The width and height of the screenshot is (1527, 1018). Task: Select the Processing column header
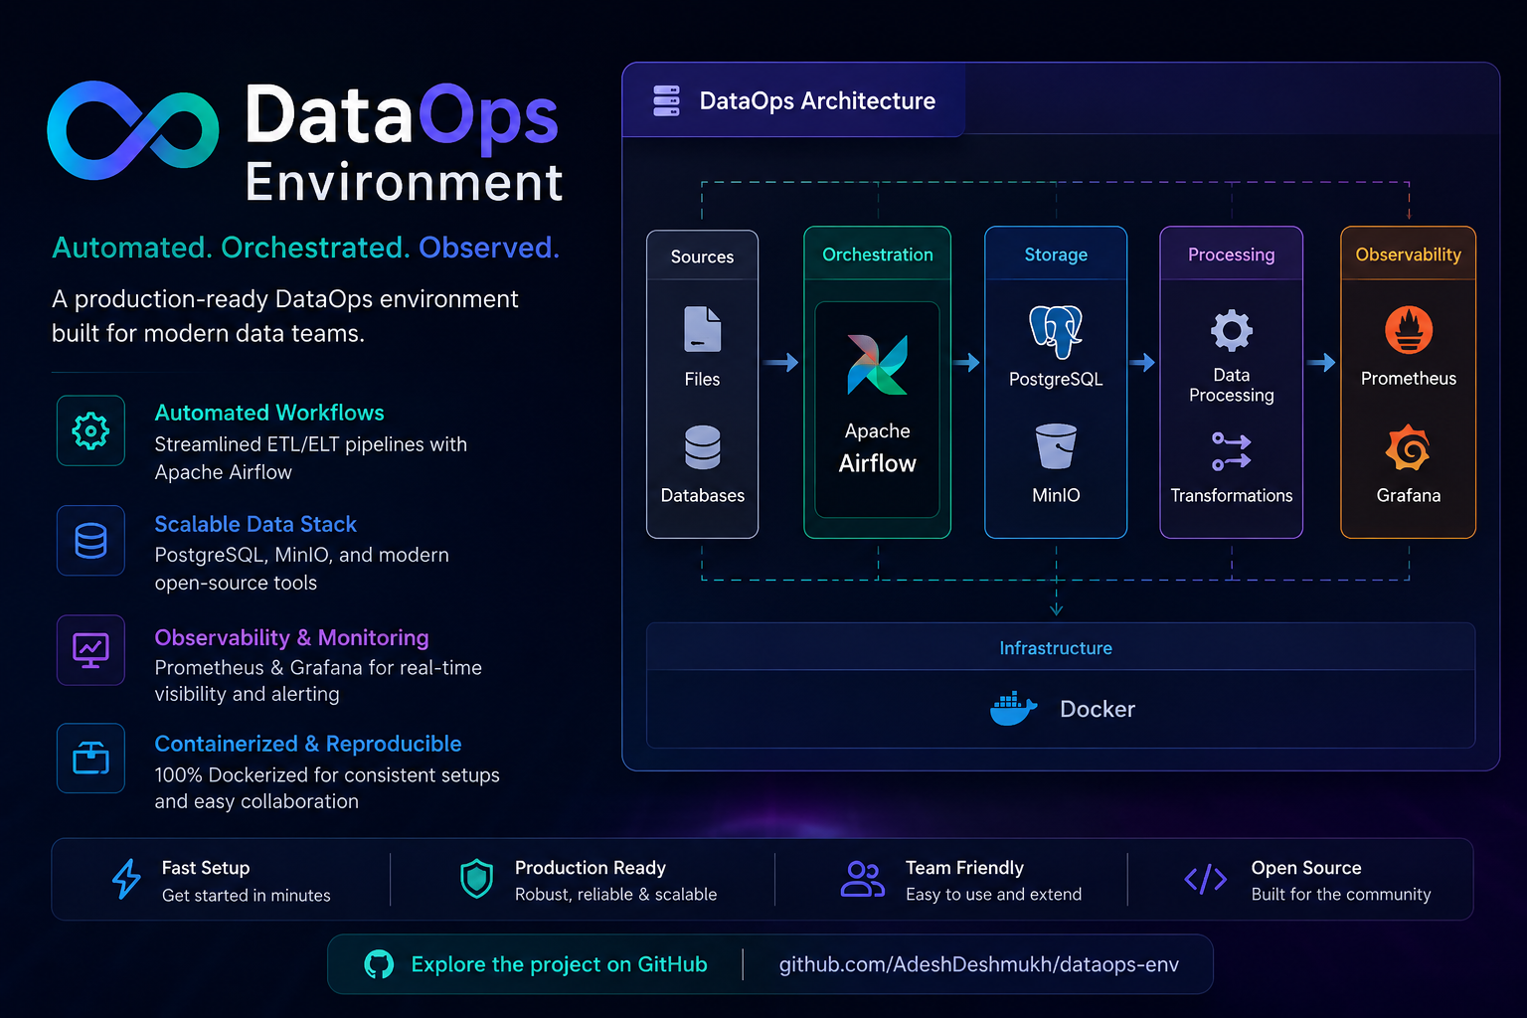click(1231, 254)
